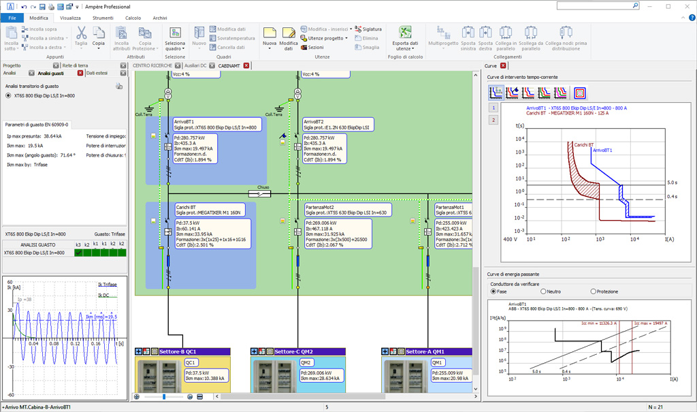Select fifth curve icon with magenta lines
The width and height of the screenshot is (697, 412).
[560, 93]
